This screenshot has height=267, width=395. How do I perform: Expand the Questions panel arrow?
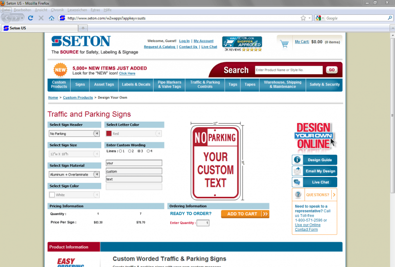click(334, 195)
